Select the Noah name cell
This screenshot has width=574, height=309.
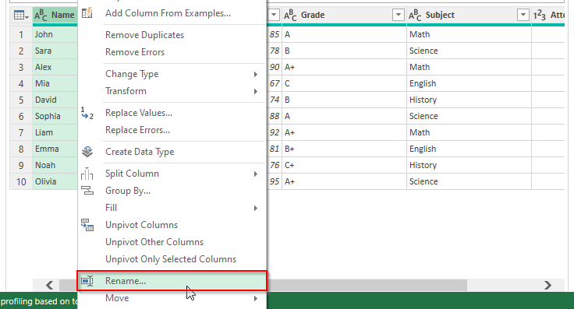[55, 165]
